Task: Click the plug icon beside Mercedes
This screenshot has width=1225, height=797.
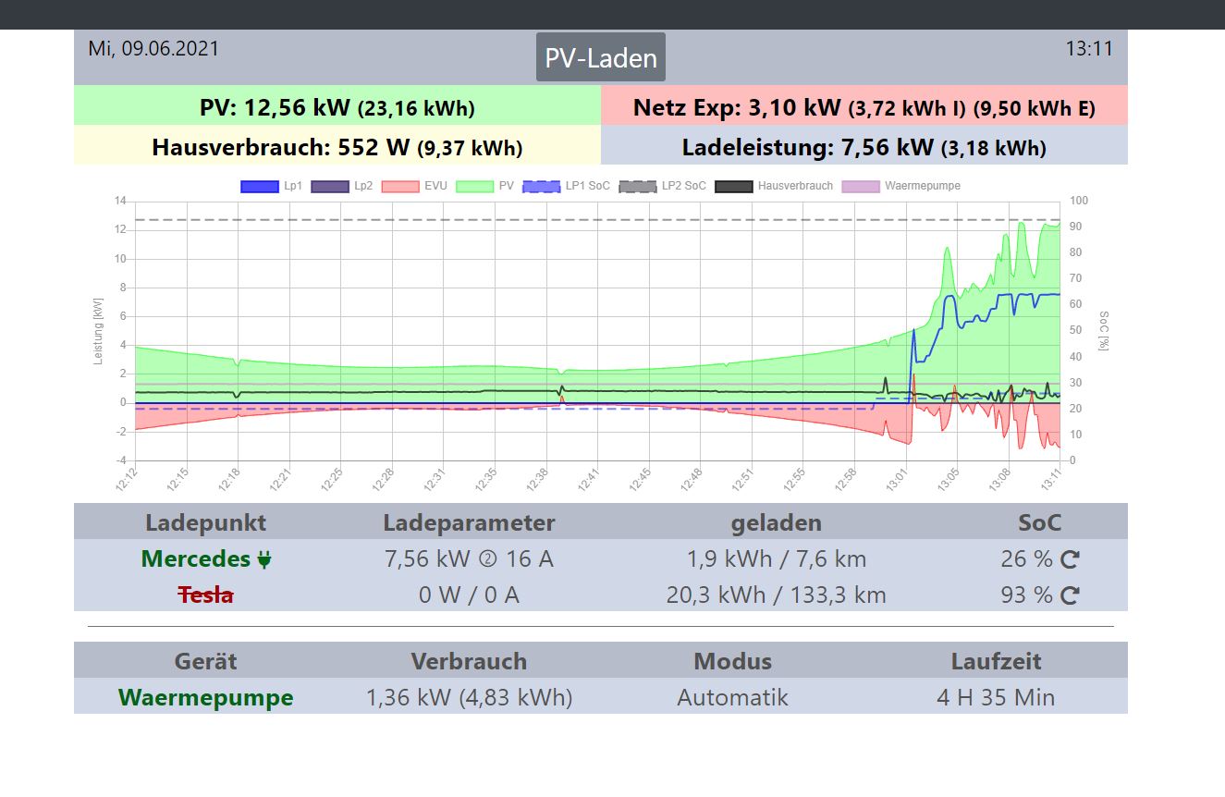Action: point(264,560)
